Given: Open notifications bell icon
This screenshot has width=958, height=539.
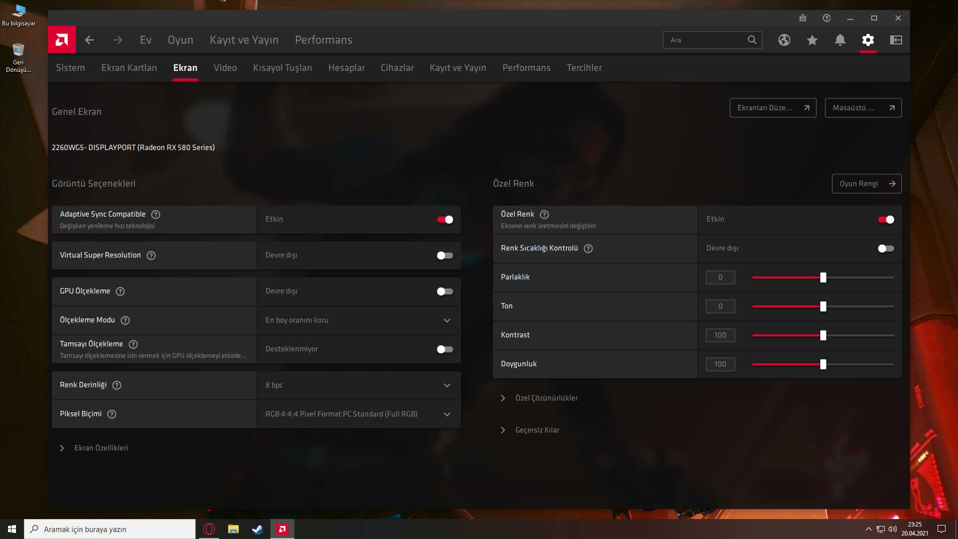Looking at the screenshot, I should (840, 40).
